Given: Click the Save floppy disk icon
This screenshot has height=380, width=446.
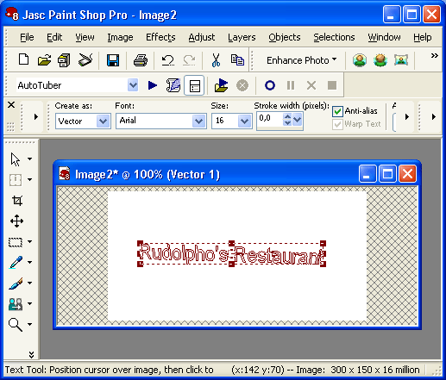Looking at the screenshot, I should (x=113, y=60).
